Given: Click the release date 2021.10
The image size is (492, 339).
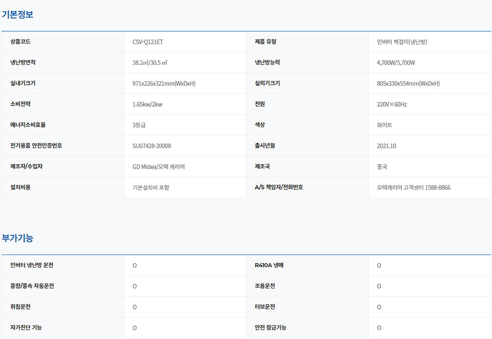Looking at the screenshot, I should point(386,146).
